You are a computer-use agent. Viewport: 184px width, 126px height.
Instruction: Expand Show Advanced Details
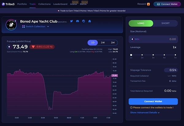pyautogui.click(x=145, y=113)
